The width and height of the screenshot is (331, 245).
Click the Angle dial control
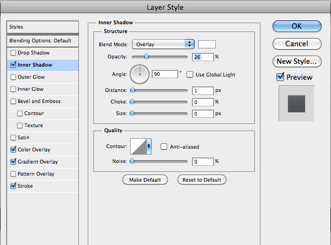click(140, 74)
